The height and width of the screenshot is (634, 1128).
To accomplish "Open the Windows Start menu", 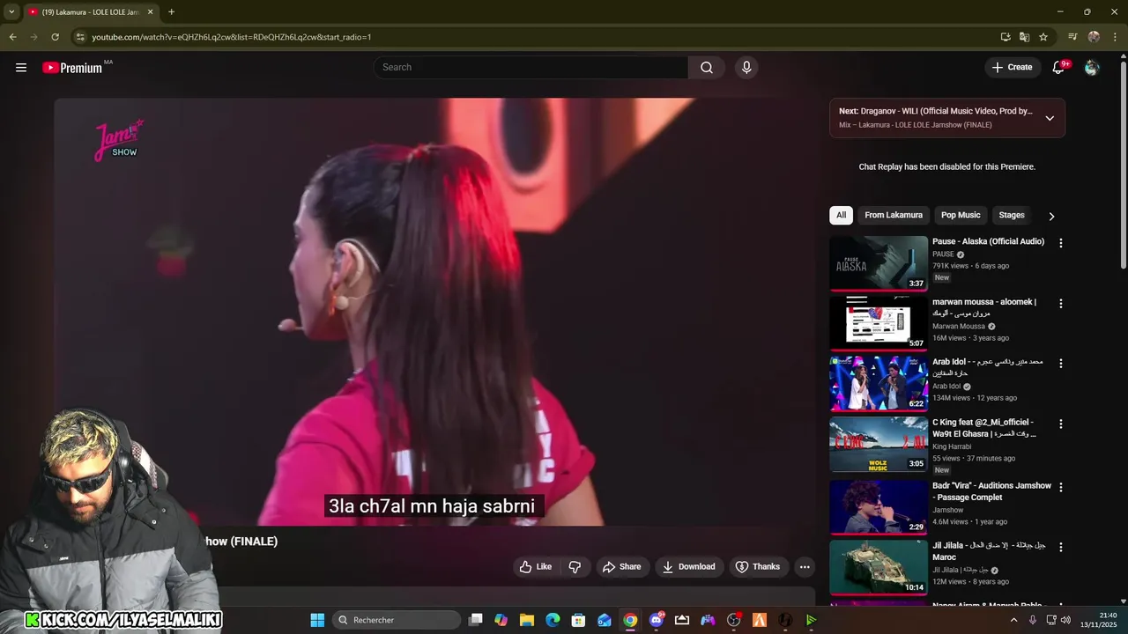I will pyautogui.click(x=317, y=620).
